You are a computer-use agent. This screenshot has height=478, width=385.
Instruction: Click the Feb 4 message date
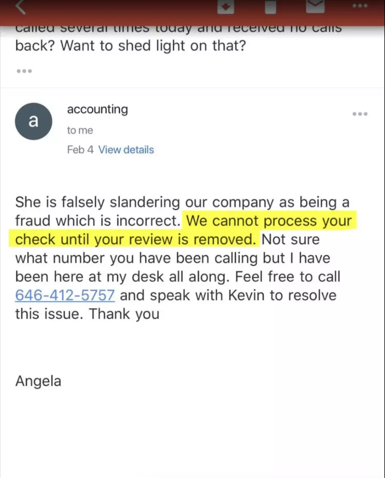[80, 150]
